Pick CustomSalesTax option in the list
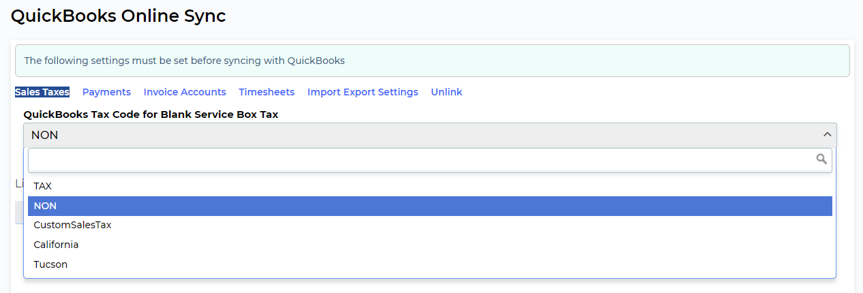 tap(430, 225)
